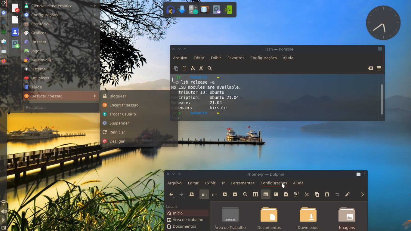This screenshot has height=231, width=411.
Task: Click the Pesquisar search field
Action: pyautogui.click(x=61, y=107)
